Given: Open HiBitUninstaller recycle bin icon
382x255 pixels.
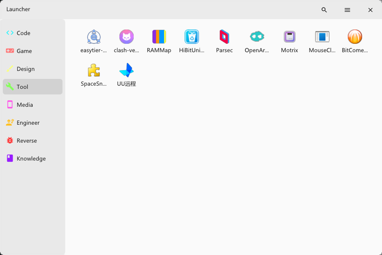Looking at the screenshot, I should 192,37.
